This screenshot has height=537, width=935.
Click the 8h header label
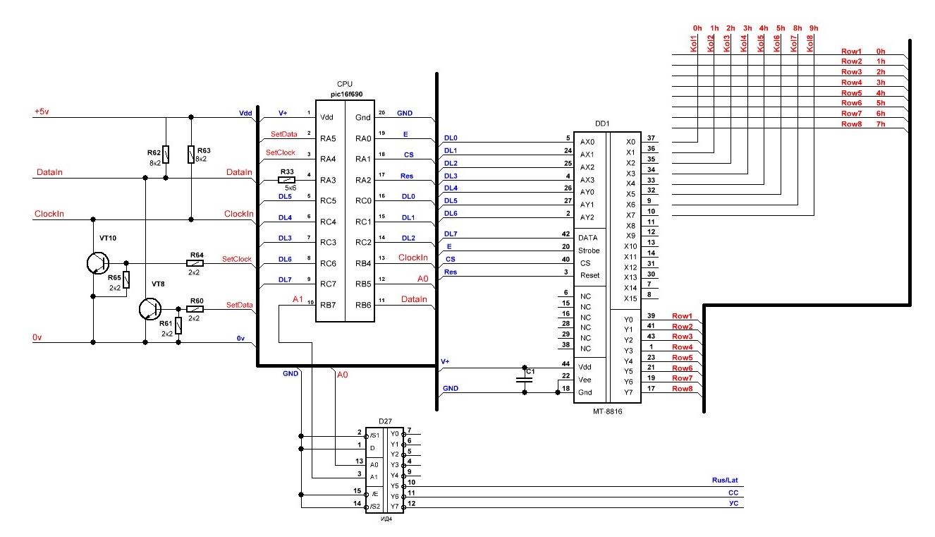[x=797, y=28]
